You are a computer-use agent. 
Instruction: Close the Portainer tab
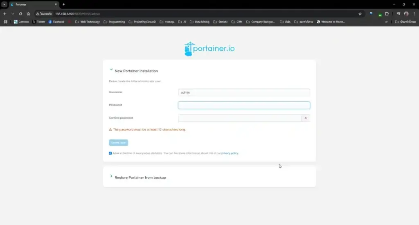56,4
